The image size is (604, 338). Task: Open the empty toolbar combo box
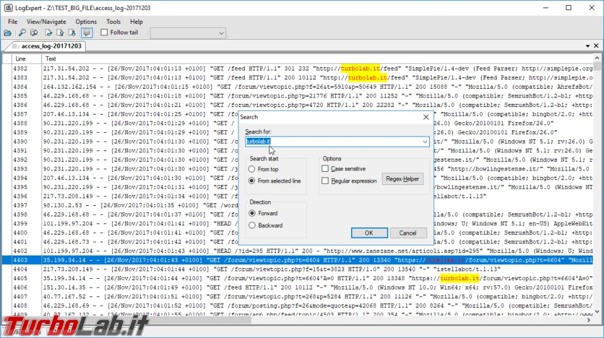(187, 33)
